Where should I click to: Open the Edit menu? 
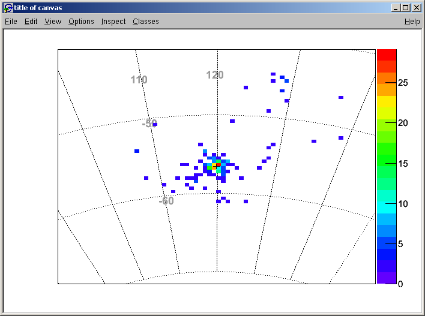click(31, 22)
